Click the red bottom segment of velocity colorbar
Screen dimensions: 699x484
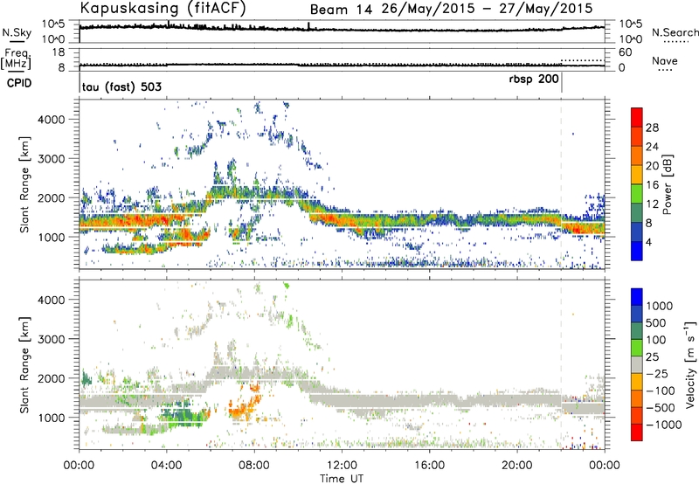click(637, 432)
